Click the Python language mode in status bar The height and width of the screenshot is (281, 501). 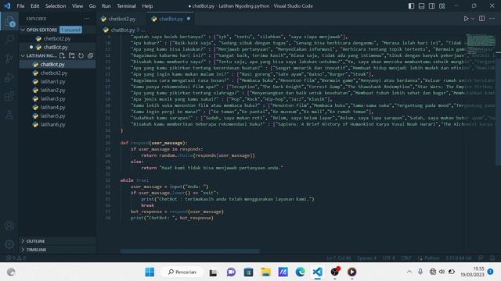click(x=431, y=258)
